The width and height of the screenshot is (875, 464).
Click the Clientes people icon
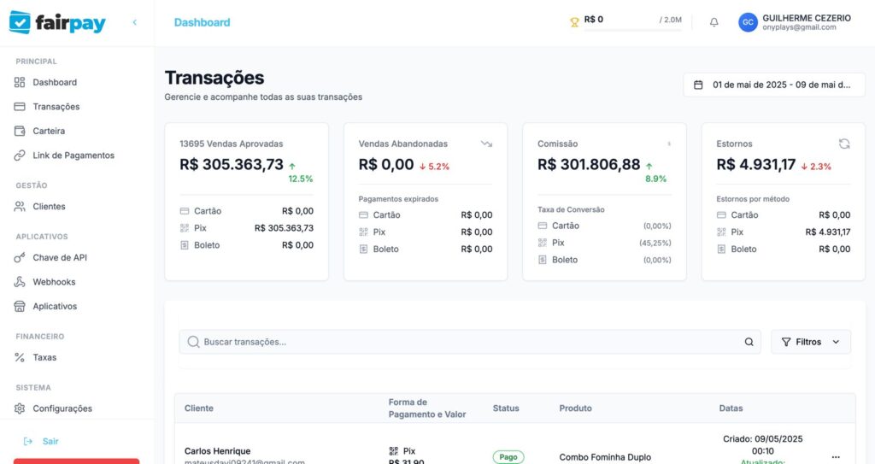(x=20, y=207)
